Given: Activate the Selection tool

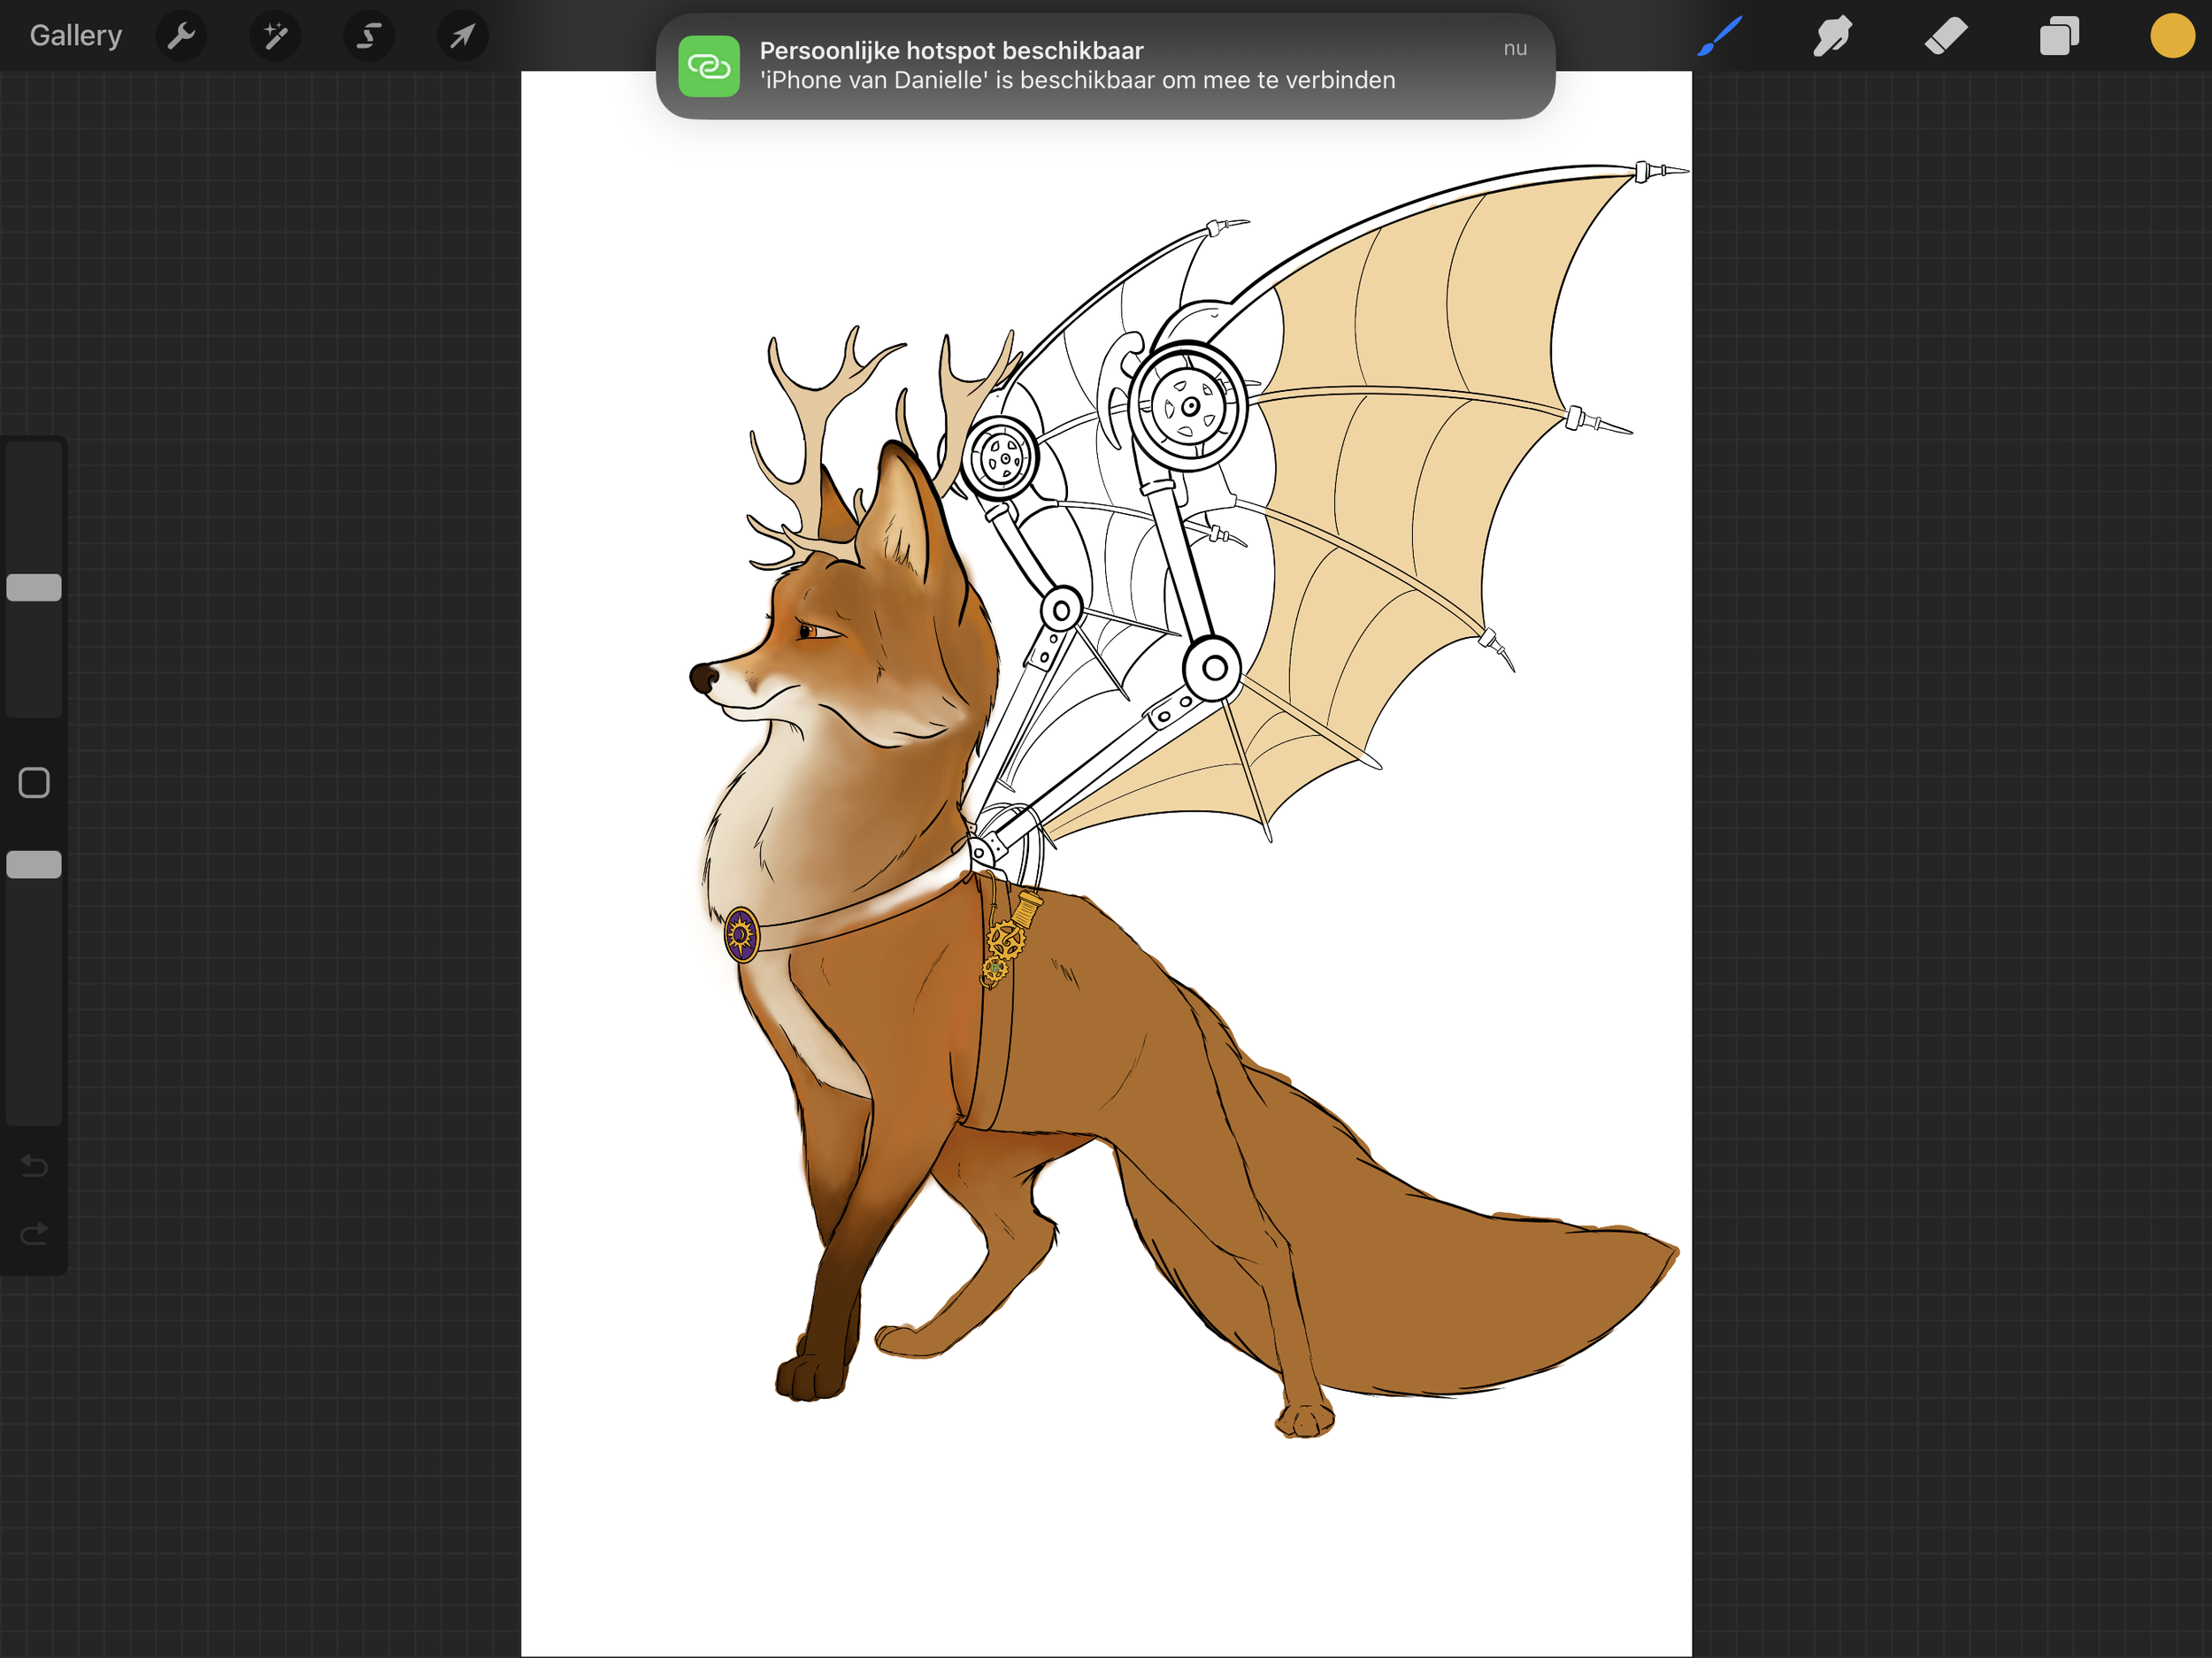Looking at the screenshot, I should coord(368,36).
